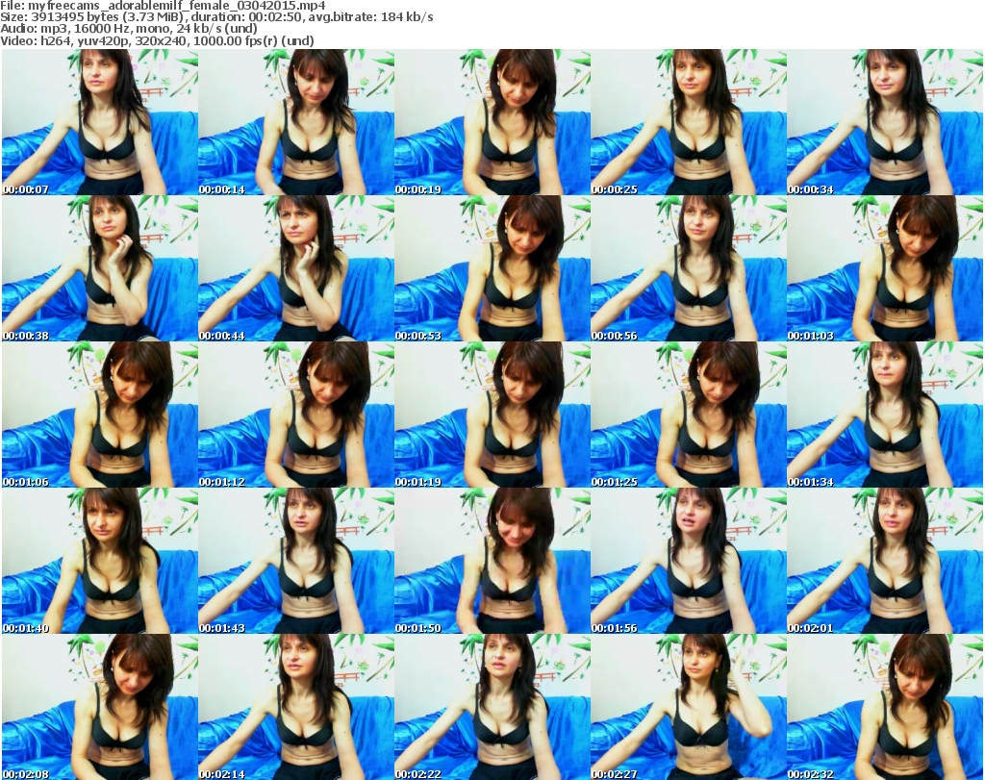
Task: Open the frame stamped 00:00:56
Action: (689, 268)
